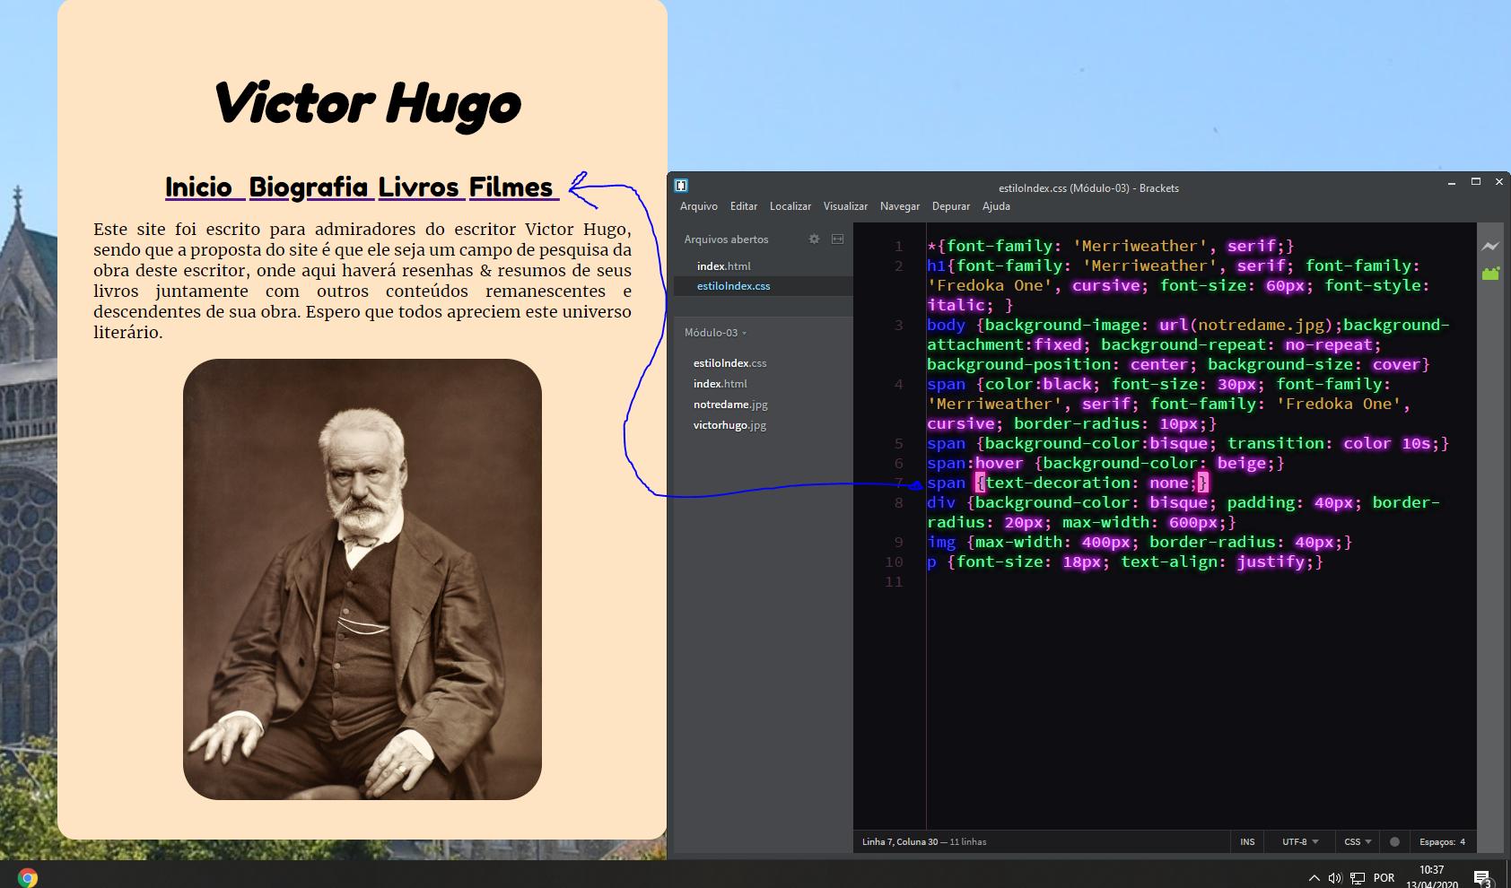The image size is (1511, 888).
Task: Open the CSS language mode dropdown
Action: [x=1358, y=841]
